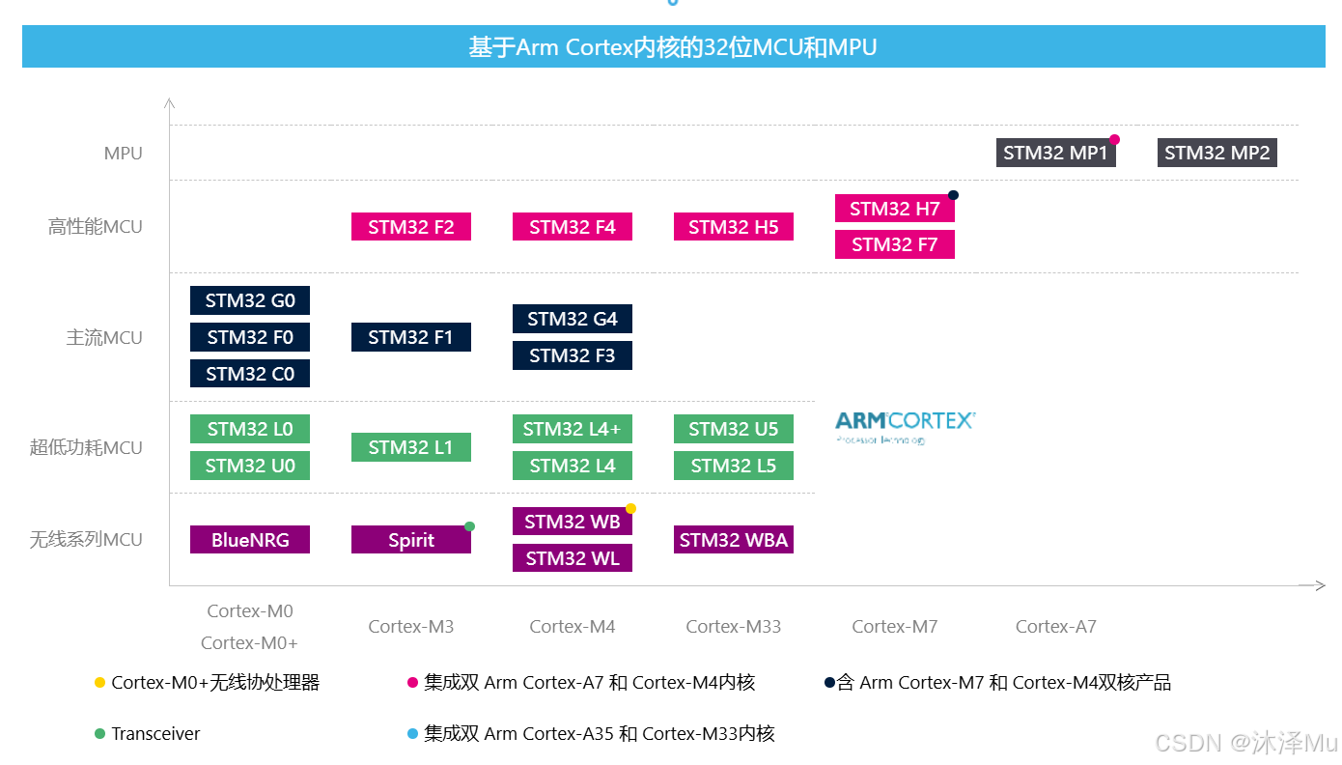Click the blue legend dot for Cortex-A35
This screenshot has width=1342, height=765.
tap(412, 734)
